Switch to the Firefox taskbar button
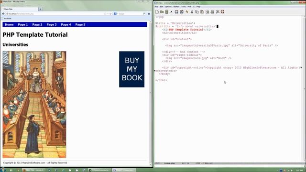The image size is (306, 172). (x=33, y=170)
